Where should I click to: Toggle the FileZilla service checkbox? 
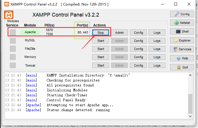pos(13,49)
